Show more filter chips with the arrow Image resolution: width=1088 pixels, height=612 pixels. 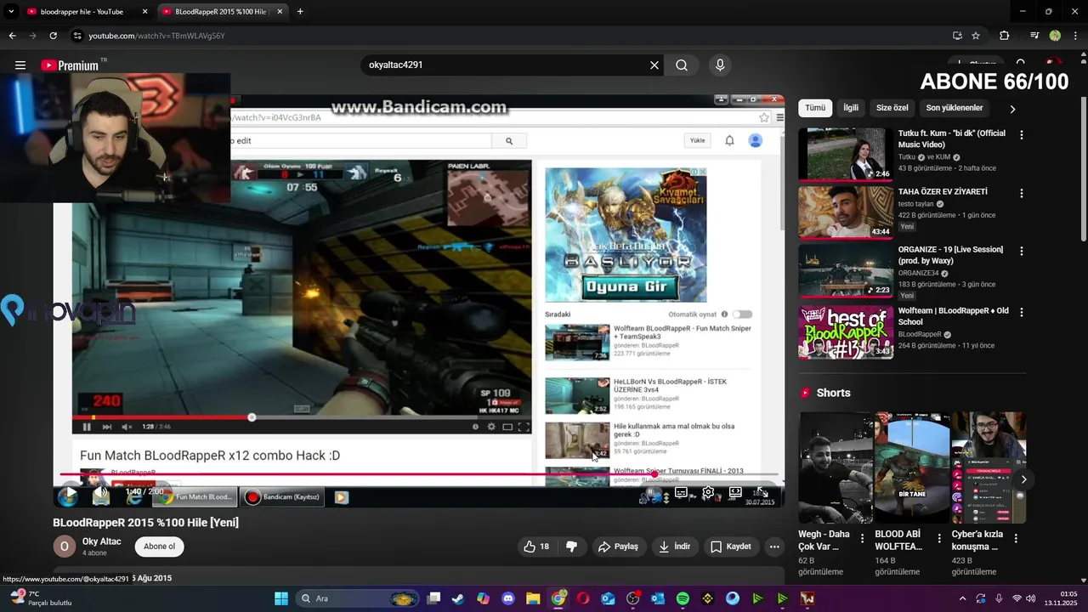pyautogui.click(x=1012, y=109)
